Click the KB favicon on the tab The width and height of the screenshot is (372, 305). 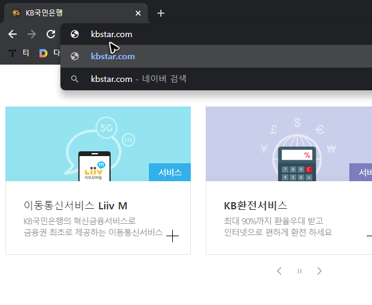coord(16,13)
